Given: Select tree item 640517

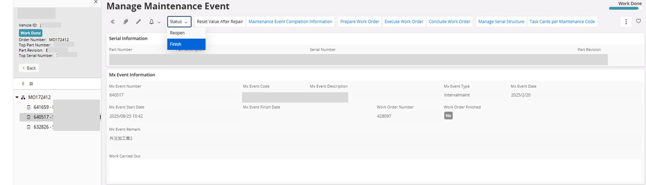Looking at the screenshot, I should pyautogui.click(x=60, y=117).
